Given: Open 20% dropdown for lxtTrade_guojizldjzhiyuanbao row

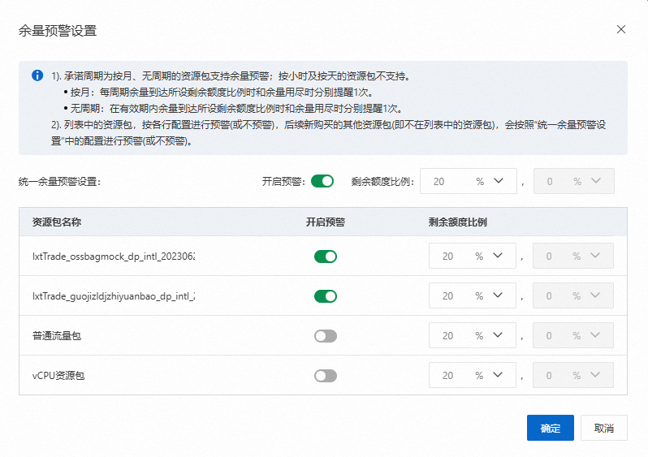Looking at the screenshot, I should (473, 295).
